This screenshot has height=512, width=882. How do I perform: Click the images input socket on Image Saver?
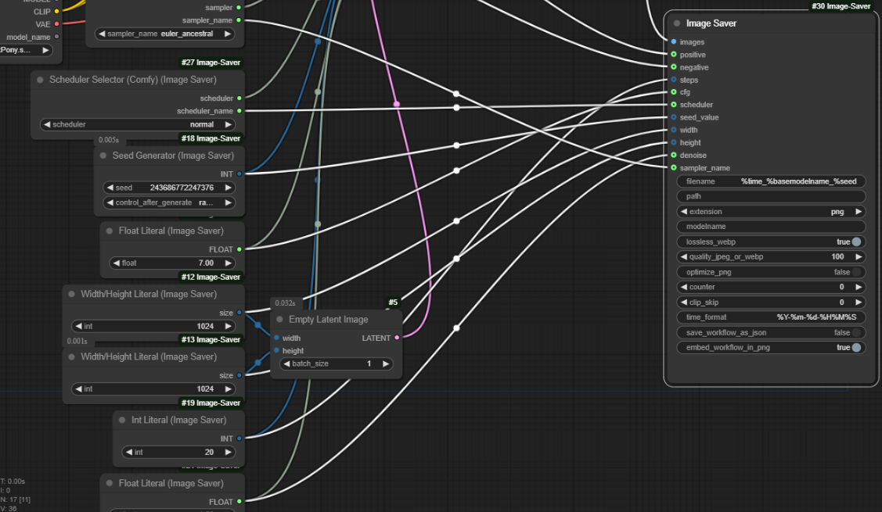(x=673, y=41)
